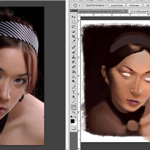Expand the toolbox with double-arrow

[x=71, y=11]
